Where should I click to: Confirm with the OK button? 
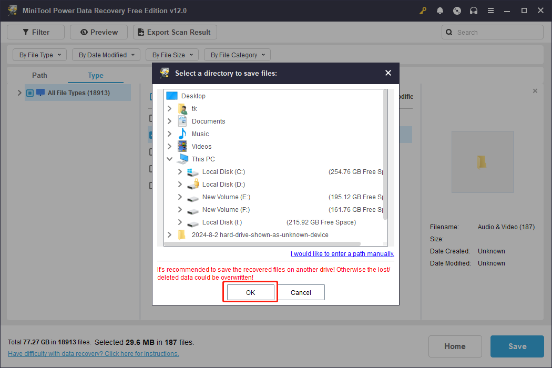coord(250,292)
